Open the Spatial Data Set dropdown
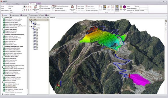Screen dimensions: 168x98 (147, 10)
